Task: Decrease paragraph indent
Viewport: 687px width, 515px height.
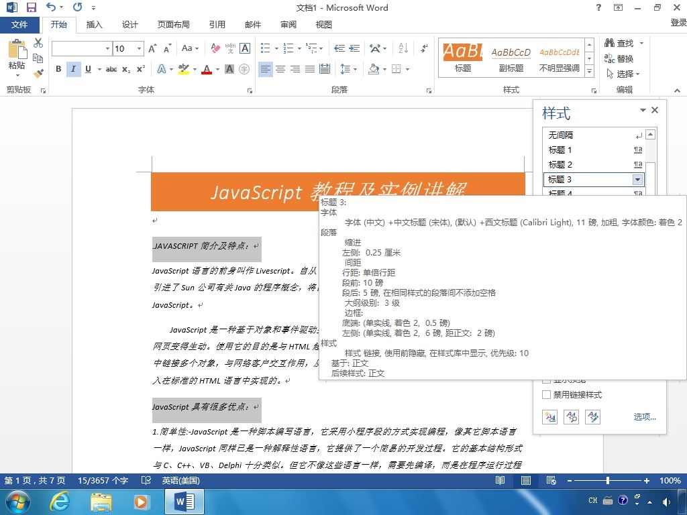Action: (339, 48)
